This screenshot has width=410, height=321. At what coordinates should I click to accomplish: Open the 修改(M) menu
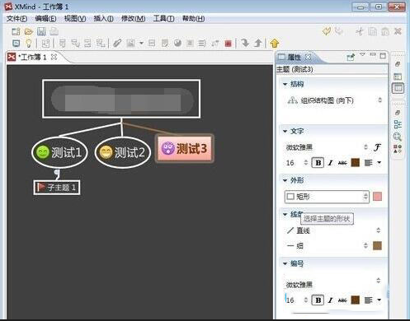click(x=134, y=19)
